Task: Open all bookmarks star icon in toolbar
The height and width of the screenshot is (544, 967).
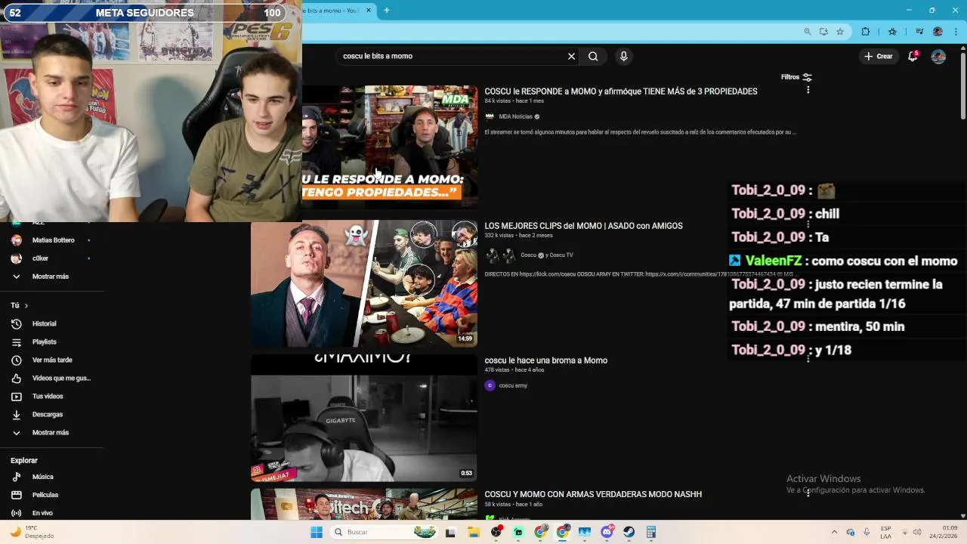Action: [x=892, y=32]
